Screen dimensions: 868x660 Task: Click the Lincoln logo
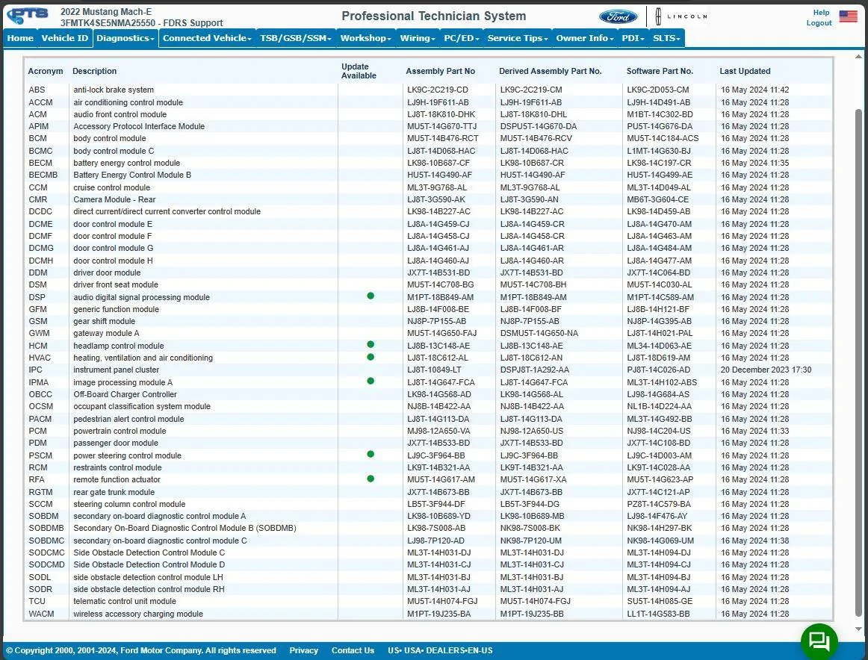681,16
